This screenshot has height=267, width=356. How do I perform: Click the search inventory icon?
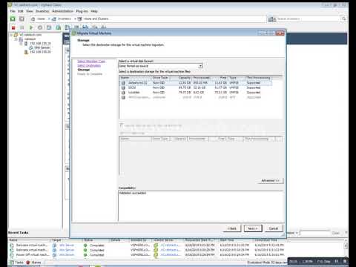272,19
